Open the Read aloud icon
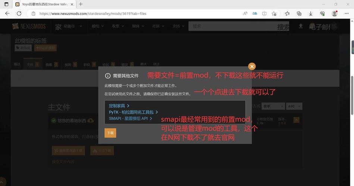Image resolution: width=354 pixels, height=186 pixels. tap(245, 13)
